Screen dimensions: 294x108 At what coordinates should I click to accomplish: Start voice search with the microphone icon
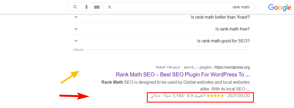[x=86, y=7]
